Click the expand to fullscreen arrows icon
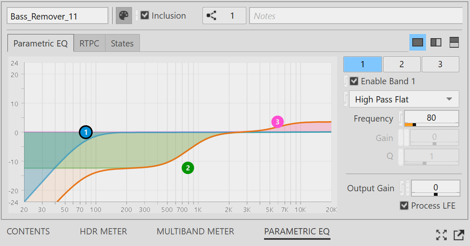This screenshot has width=470, height=246. pyautogui.click(x=441, y=235)
